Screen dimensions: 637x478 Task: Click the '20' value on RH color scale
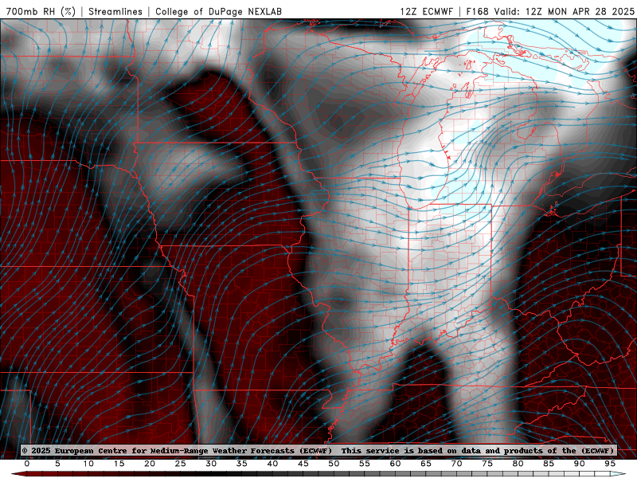tap(150, 464)
